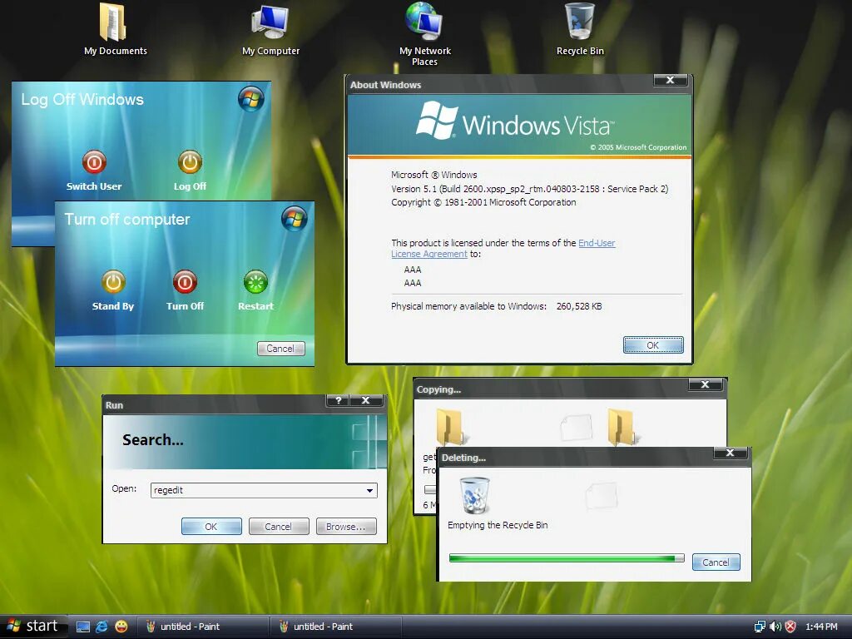Viewport: 852px width, 639px height.
Task: Click the Version 5.1 build text line
Action: click(x=530, y=189)
